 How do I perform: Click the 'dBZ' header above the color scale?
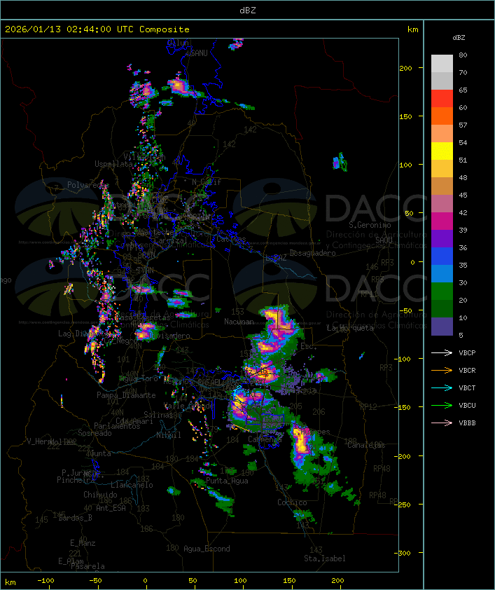(459, 38)
